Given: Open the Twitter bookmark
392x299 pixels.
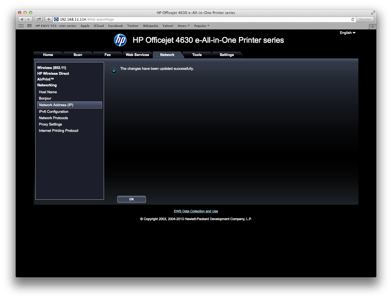Looking at the screenshot, I should coord(133,26).
